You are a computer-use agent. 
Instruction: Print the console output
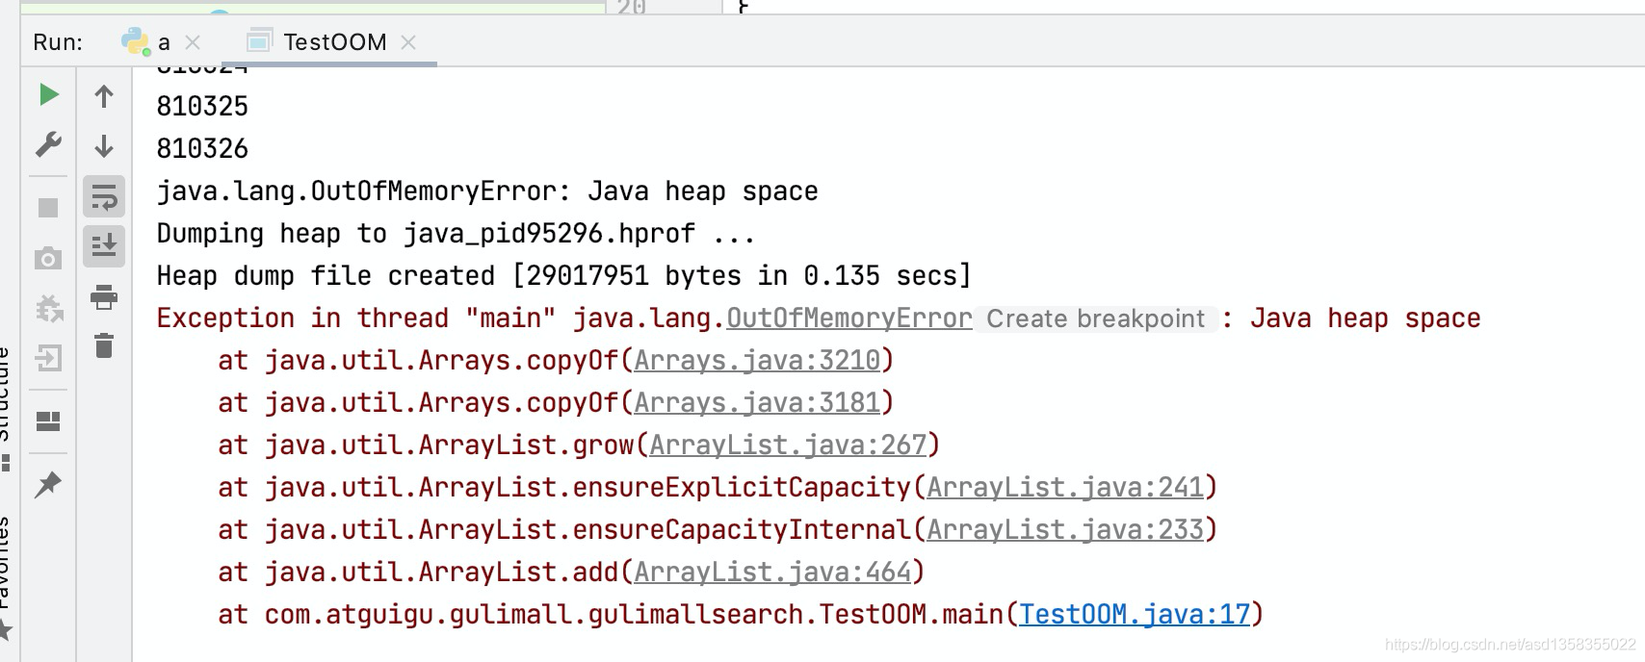pyautogui.click(x=104, y=296)
